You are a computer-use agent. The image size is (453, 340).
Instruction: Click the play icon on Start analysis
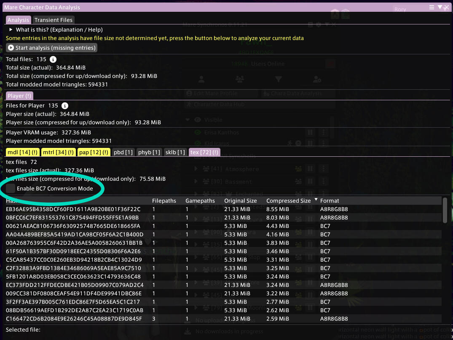(11, 48)
